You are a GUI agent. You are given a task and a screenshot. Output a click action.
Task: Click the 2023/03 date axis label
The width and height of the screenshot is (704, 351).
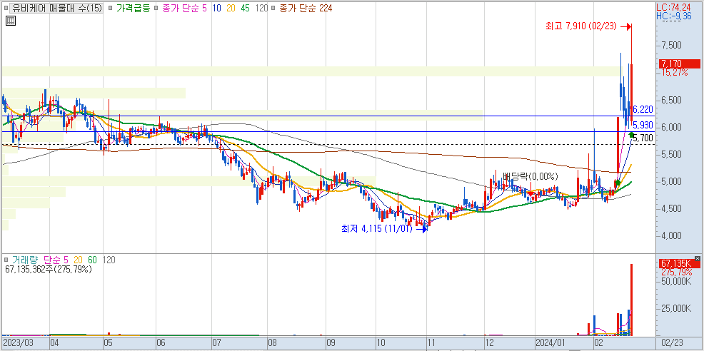click(x=18, y=343)
